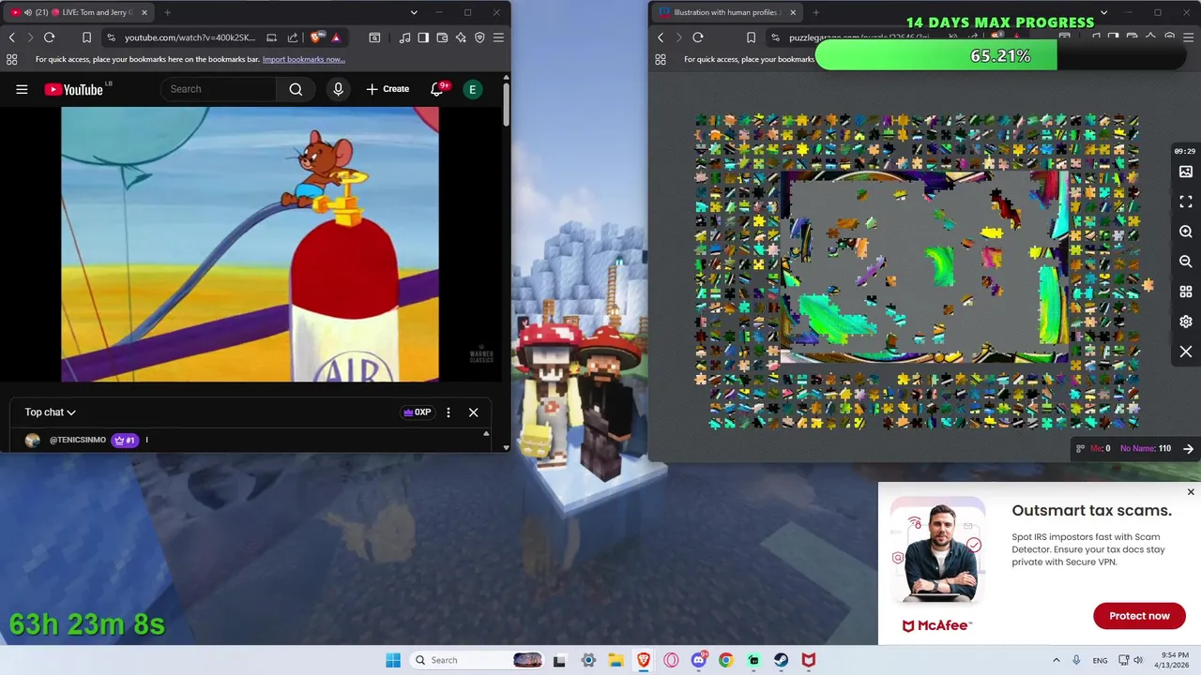
Task: Close the McAfee notification popup
Action: click(1191, 491)
